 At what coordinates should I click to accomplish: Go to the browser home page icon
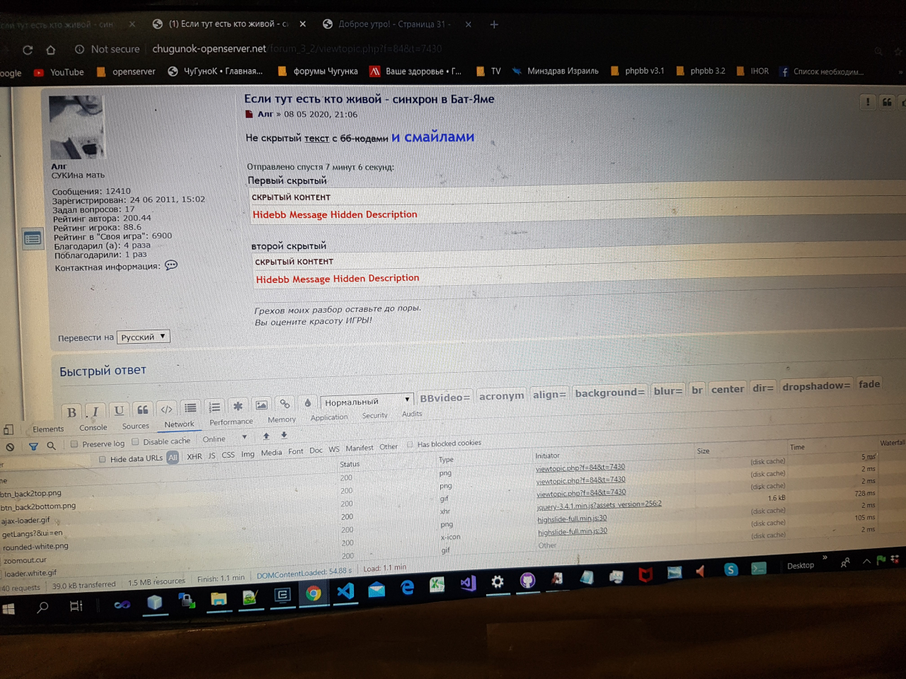51,50
